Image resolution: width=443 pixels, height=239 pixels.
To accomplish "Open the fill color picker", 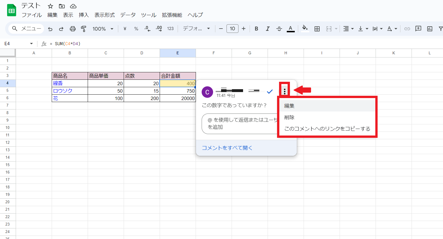I will [305, 29].
